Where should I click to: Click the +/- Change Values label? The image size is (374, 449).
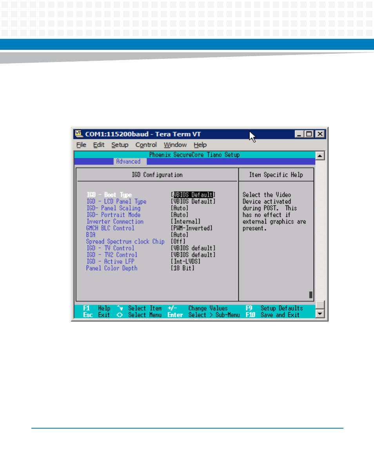point(198,308)
